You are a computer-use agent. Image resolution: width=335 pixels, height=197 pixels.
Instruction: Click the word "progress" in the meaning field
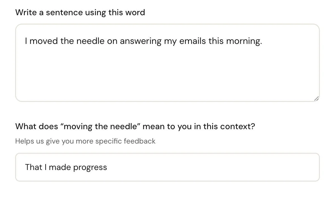90,167
